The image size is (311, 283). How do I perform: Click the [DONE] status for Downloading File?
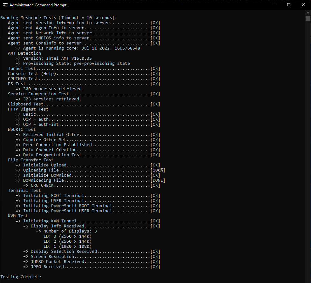pos(158,180)
